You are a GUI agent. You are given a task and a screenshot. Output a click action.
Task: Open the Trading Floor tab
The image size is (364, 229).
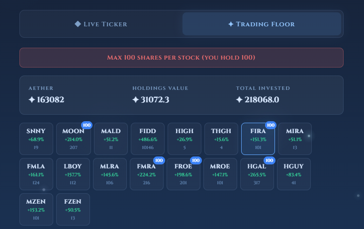[262, 24]
